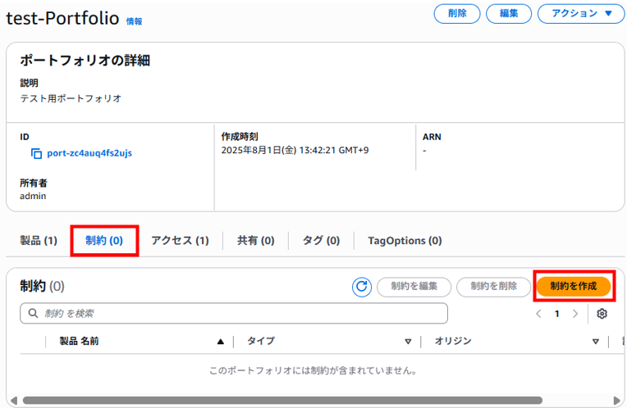Viewport: 627px width, 408px height.
Task: Click the ARN label
Action: point(432,137)
